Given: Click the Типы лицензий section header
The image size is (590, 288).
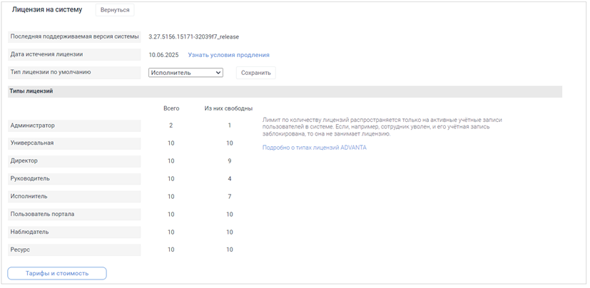Looking at the screenshot, I should [x=31, y=91].
